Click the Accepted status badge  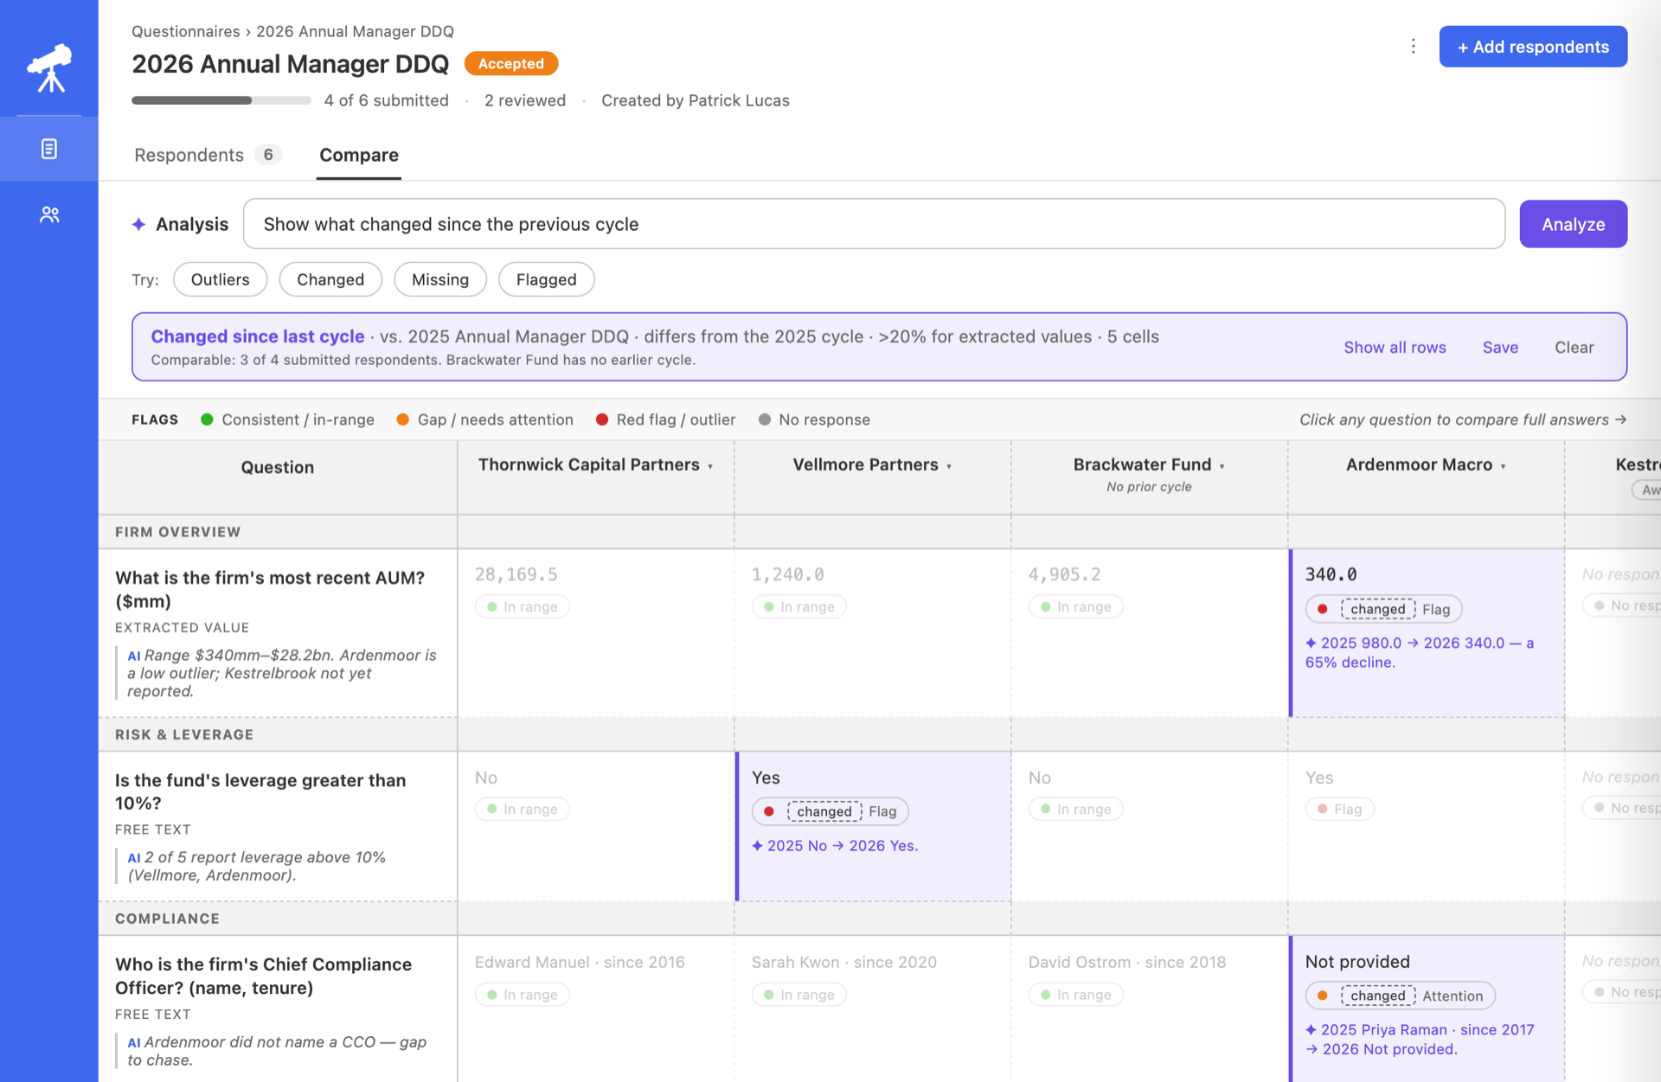[511, 63]
